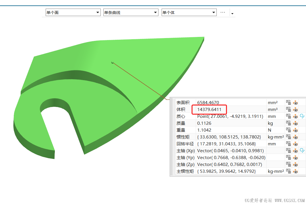Image resolution: width=306 pixels, height=204 pixels.
Task: Open the 单个面 face rule dropdown
Action: (73, 13)
